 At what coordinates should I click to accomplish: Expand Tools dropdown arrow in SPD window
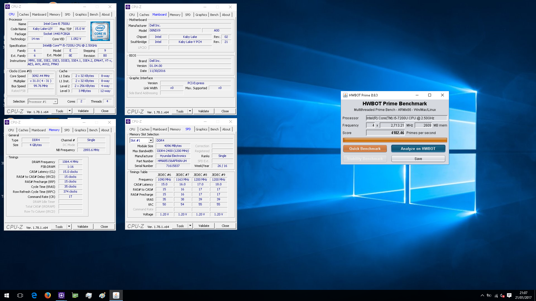tap(190, 226)
